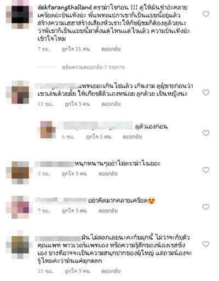Click ตอบกลับ under 'ดูตัวเองก่อน' reply
The width and height of the screenshot is (219, 281).
(132, 136)
